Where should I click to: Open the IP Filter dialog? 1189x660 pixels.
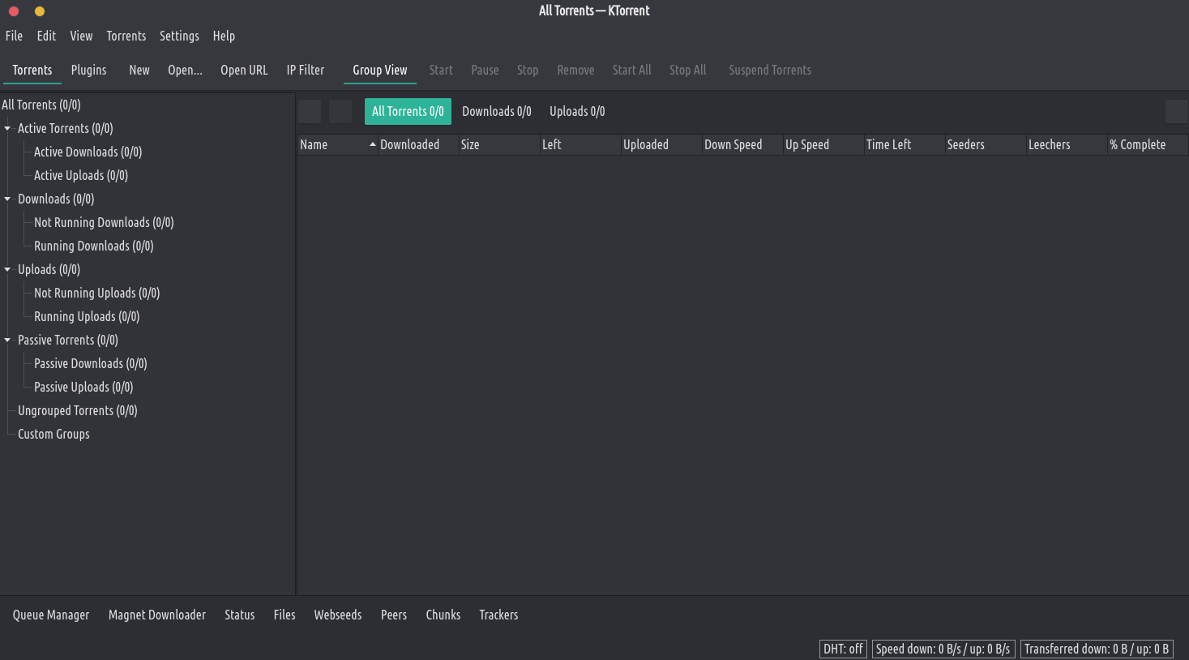(306, 70)
